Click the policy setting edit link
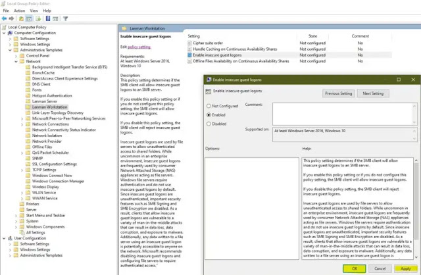The height and width of the screenshot is (275, 421). point(139,47)
